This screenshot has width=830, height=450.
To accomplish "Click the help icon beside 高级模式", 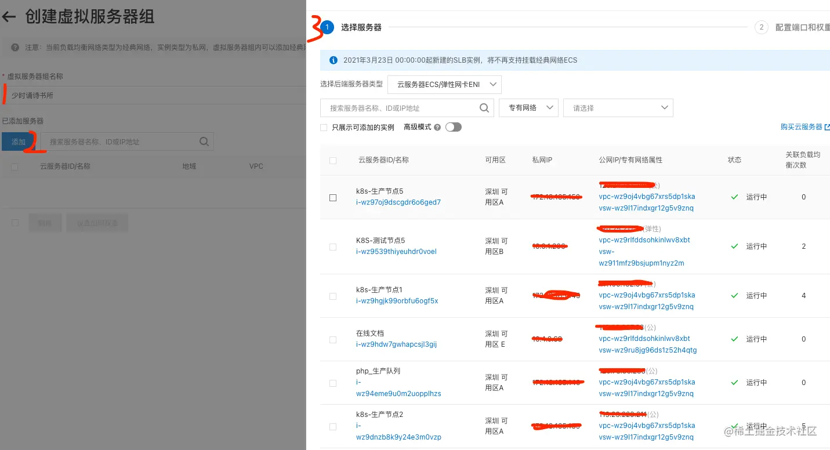I will pyautogui.click(x=437, y=128).
